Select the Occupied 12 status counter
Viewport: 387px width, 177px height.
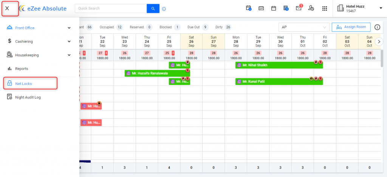pyautogui.click(x=111, y=27)
